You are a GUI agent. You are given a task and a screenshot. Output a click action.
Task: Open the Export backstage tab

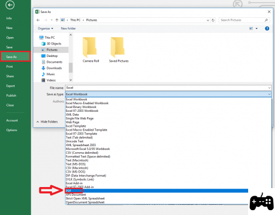[10, 86]
